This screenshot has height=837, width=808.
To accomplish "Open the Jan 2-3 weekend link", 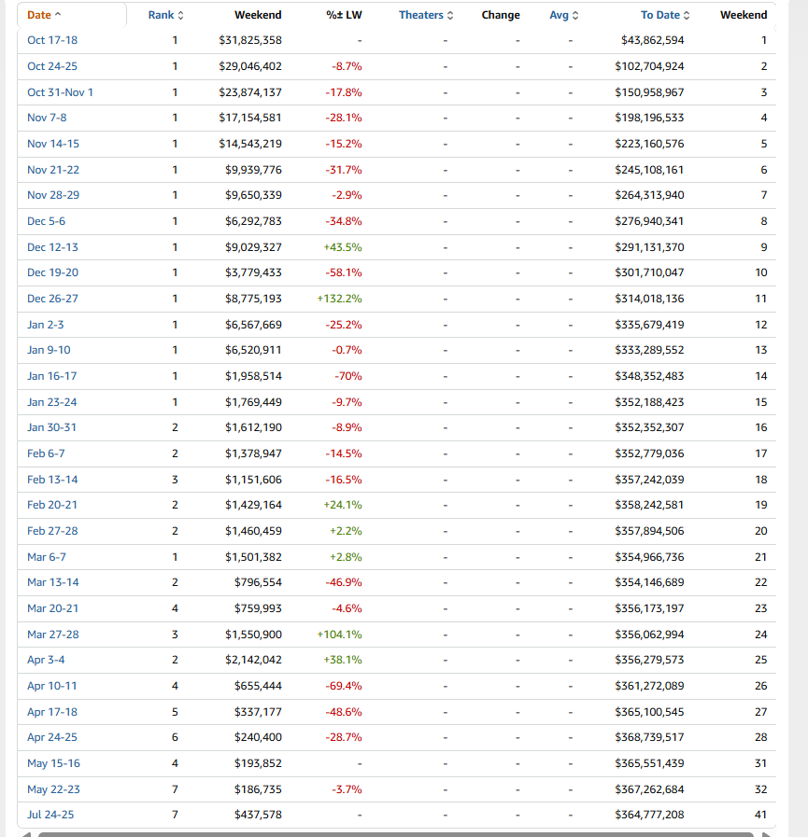I will click(x=46, y=325).
